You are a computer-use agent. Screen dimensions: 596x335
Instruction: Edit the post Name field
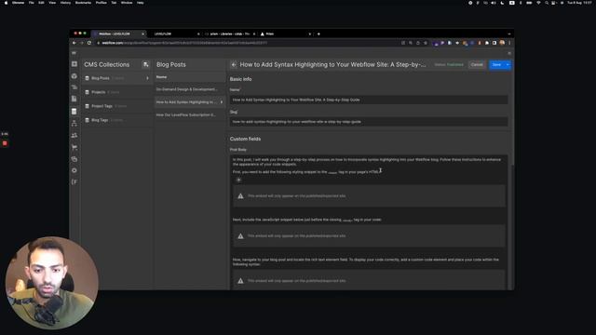point(369,100)
